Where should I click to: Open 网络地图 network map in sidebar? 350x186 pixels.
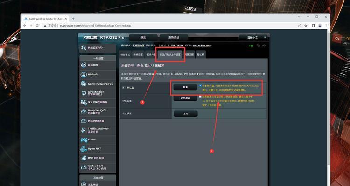point(98,65)
